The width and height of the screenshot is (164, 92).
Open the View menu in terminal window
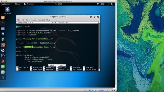click(28, 20)
